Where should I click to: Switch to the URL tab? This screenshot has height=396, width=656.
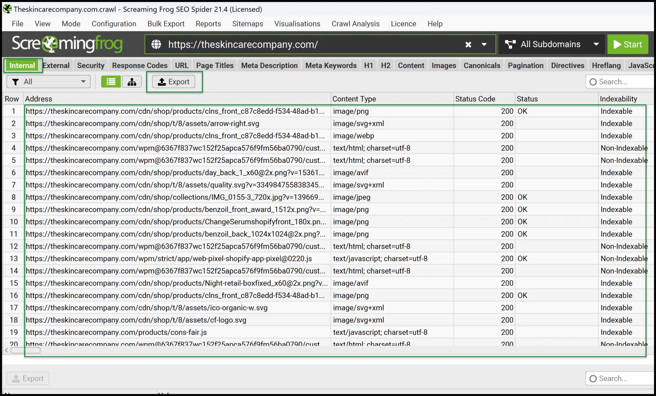[182, 65]
